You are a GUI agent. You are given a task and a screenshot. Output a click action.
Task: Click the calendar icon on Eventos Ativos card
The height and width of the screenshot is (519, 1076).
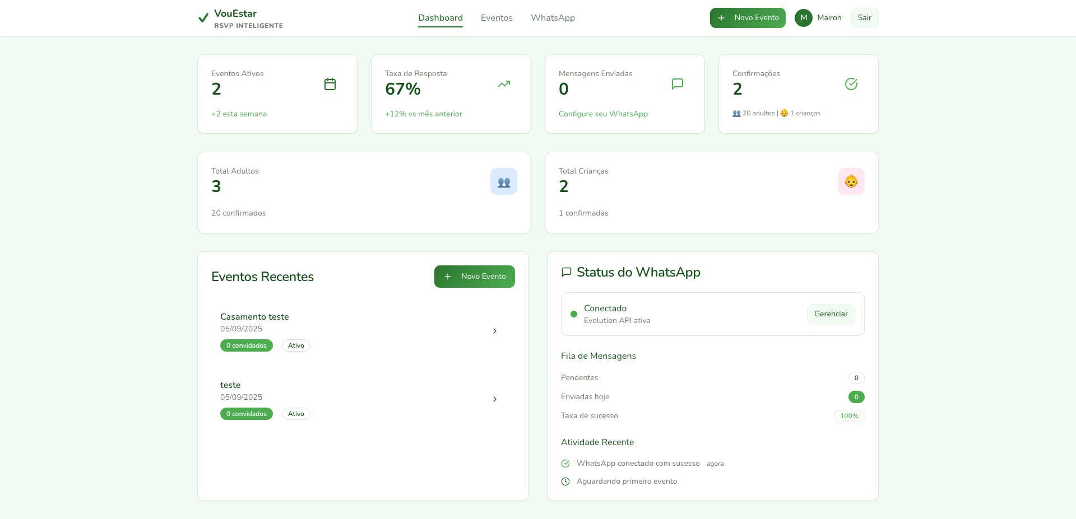330,84
